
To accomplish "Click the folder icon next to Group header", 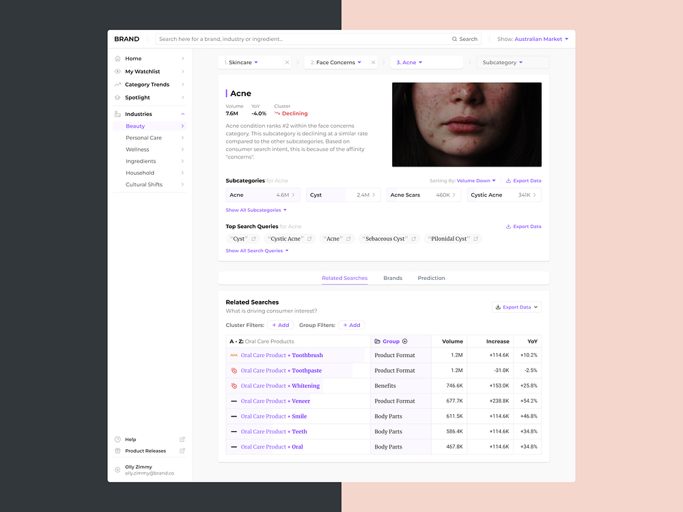I will [376, 341].
